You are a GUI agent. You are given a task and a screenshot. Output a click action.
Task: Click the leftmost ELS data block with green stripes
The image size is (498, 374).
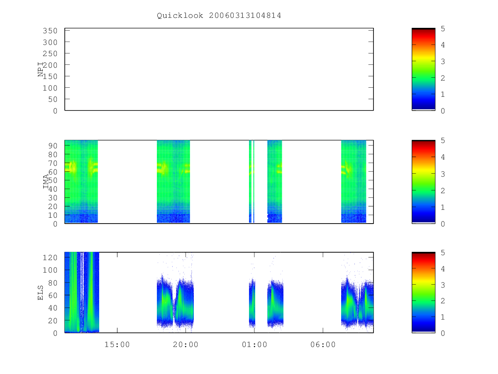point(82,293)
